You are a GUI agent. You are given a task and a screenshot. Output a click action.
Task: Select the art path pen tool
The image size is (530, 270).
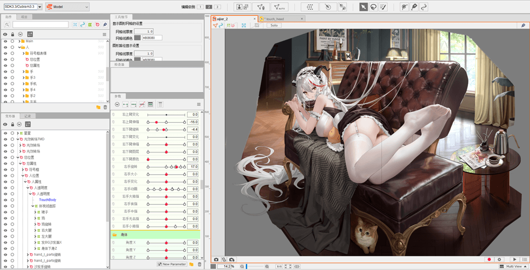coord(414,7)
